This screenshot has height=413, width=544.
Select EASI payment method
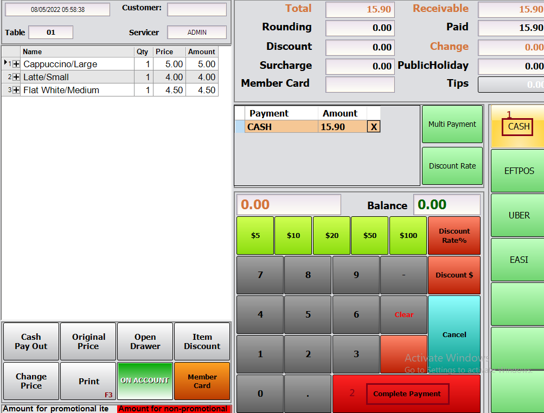(x=519, y=260)
